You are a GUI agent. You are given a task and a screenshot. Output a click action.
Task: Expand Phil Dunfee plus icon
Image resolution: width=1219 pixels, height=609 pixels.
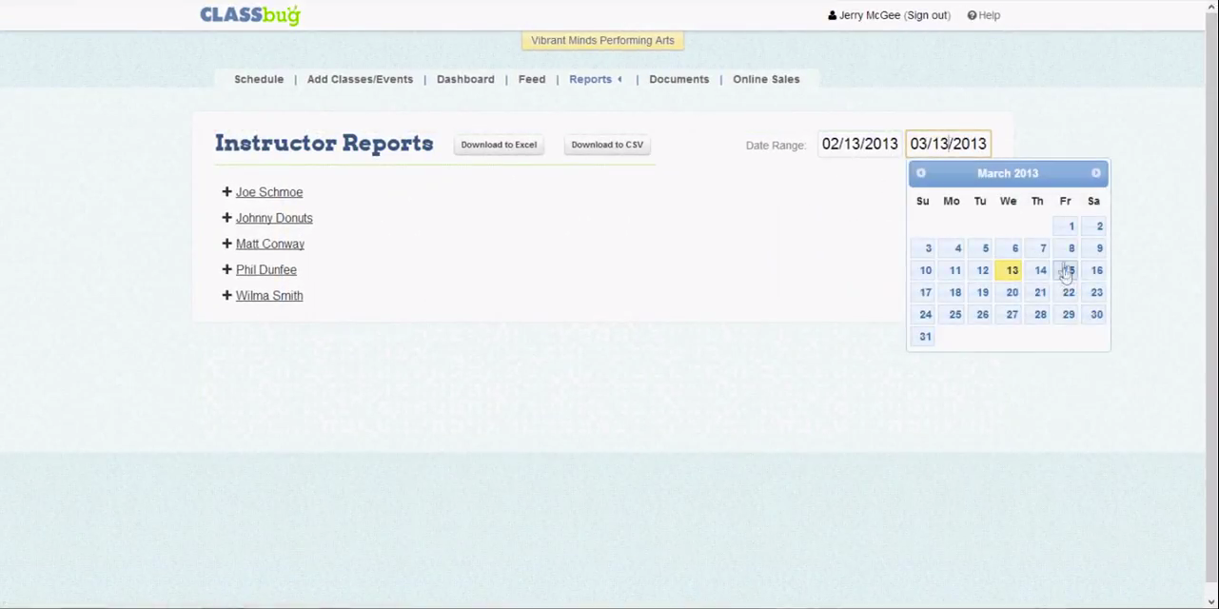[226, 269]
